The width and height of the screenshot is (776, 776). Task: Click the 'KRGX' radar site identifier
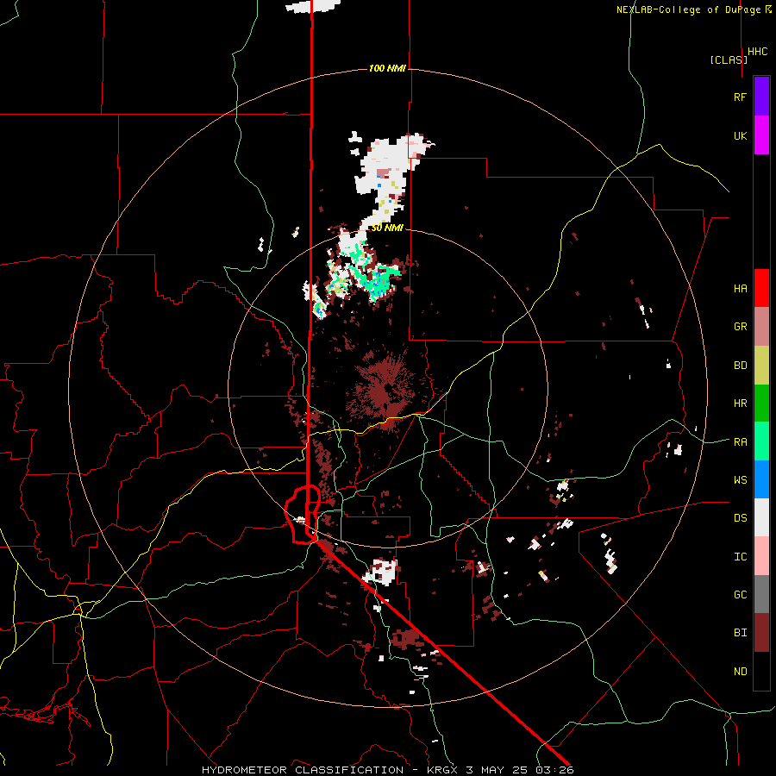tap(444, 770)
